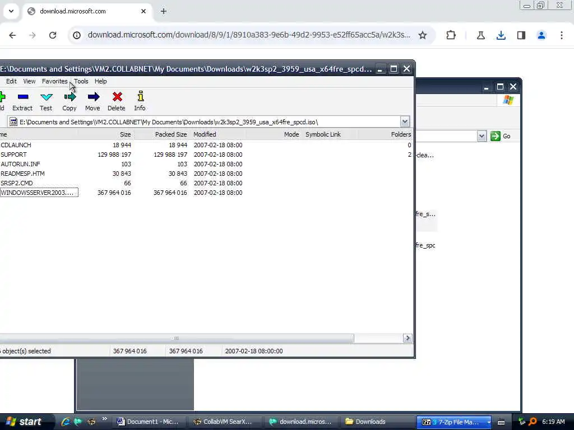Viewport: 574px width, 430px height.
Task: Expand quick launch overflow chevron
Action: click(x=104, y=419)
